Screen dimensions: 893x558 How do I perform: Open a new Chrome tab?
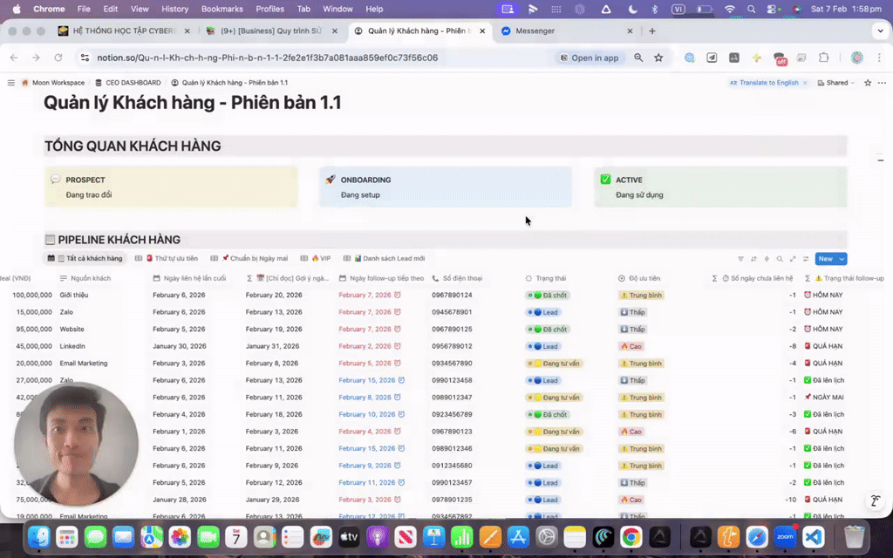(652, 31)
